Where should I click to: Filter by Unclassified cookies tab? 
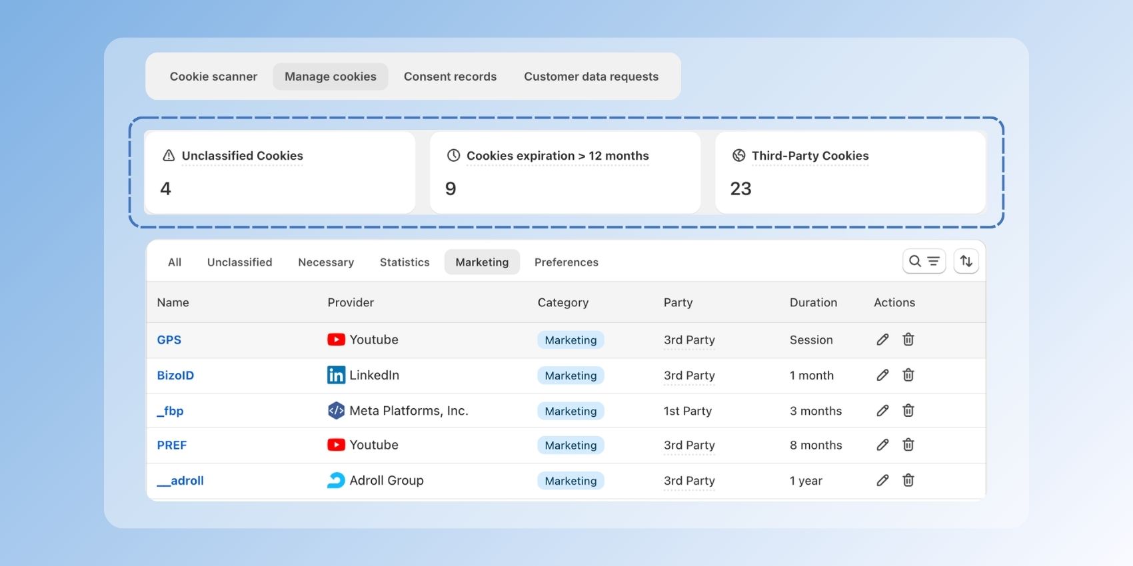239,262
